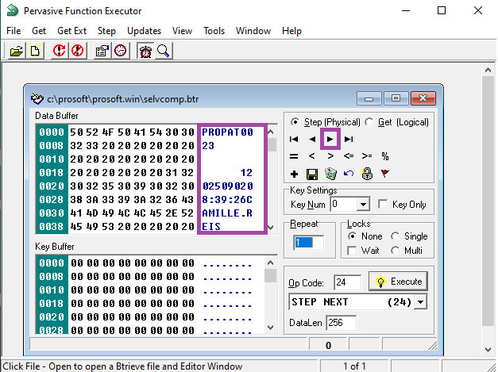
Task: Step to the previous record
Action: pos(312,139)
